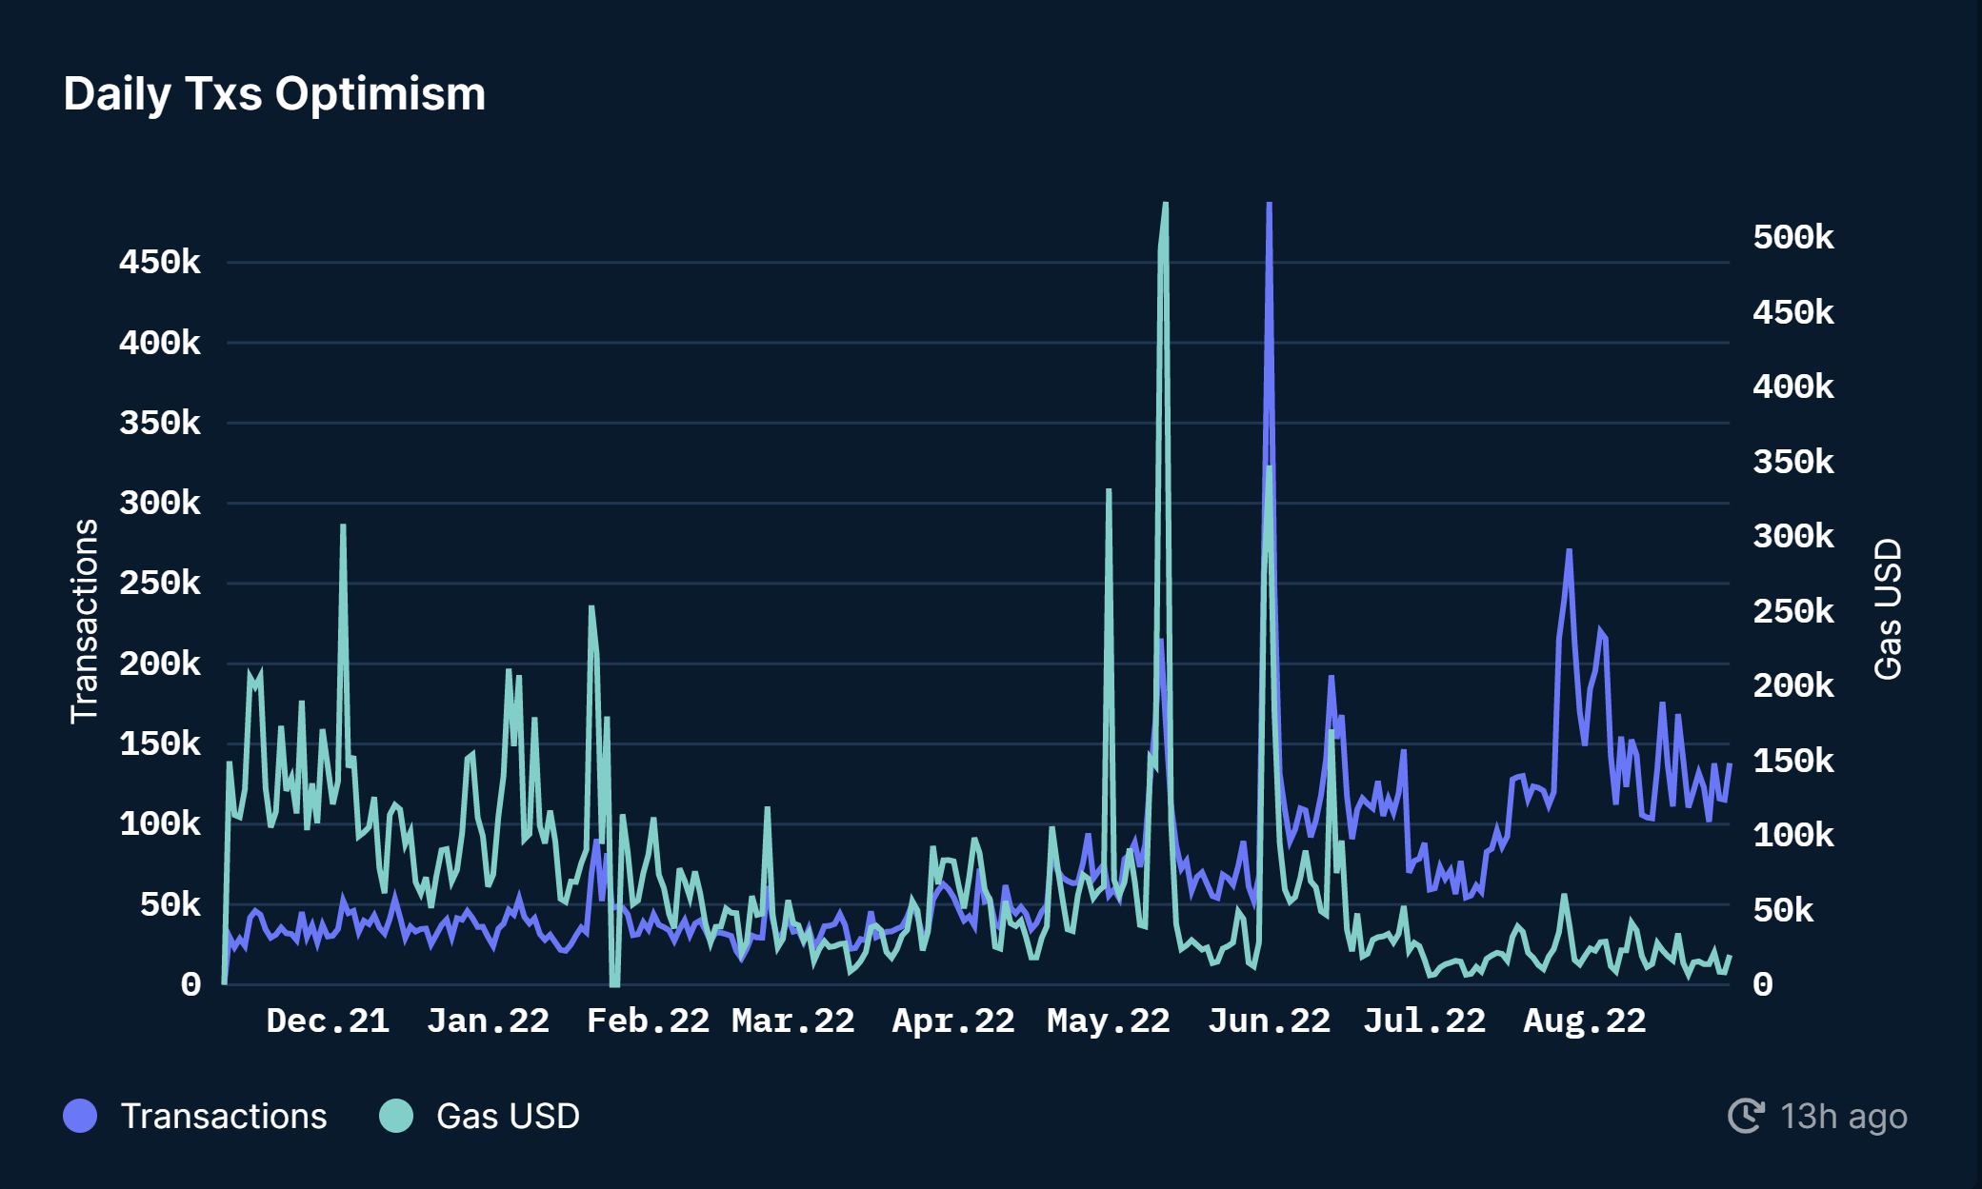The width and height of the screenshot is (1982, 1189).
Task: Click the left axis '400k' tick label
Action: pos(160,343)
